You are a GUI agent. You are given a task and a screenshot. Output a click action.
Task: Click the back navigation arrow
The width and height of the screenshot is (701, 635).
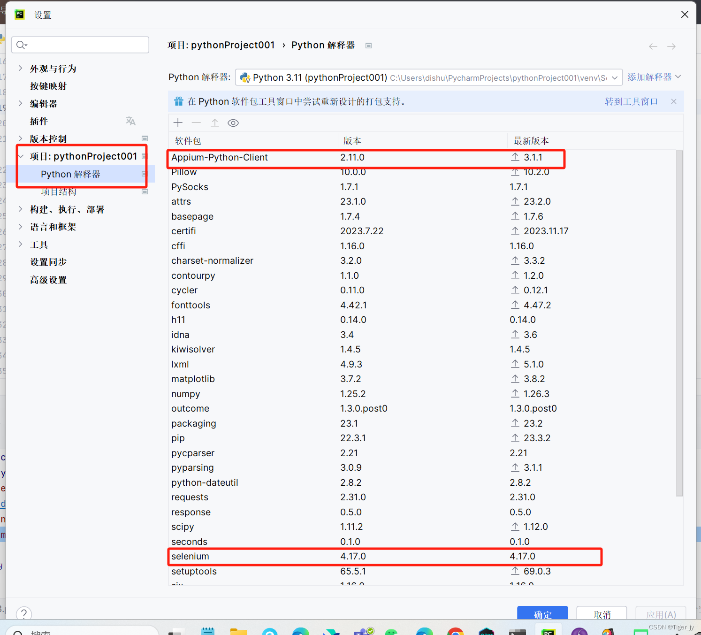coord(653,46)
